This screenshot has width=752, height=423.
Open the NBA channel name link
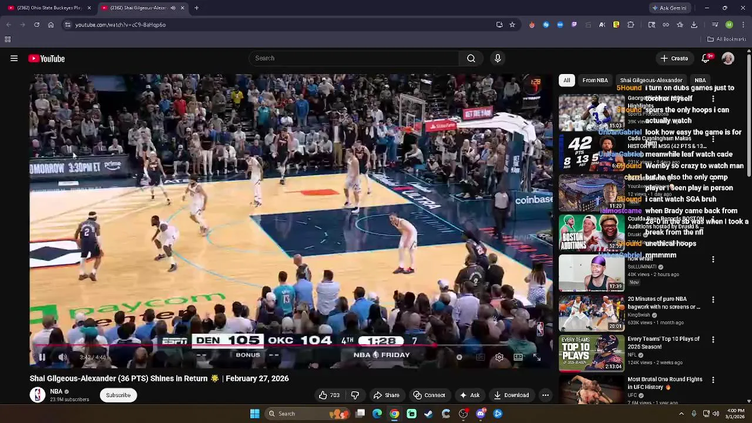(x=56, y=391)
